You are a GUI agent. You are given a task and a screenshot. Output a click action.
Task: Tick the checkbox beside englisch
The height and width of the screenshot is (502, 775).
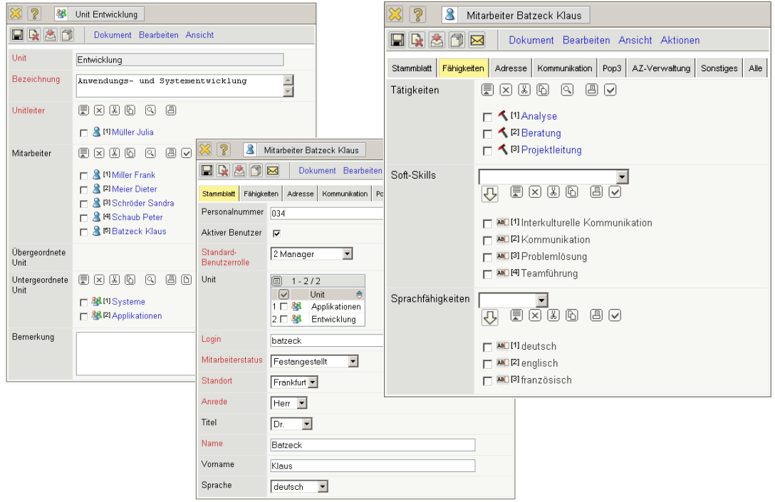click(x=487, y=364)
